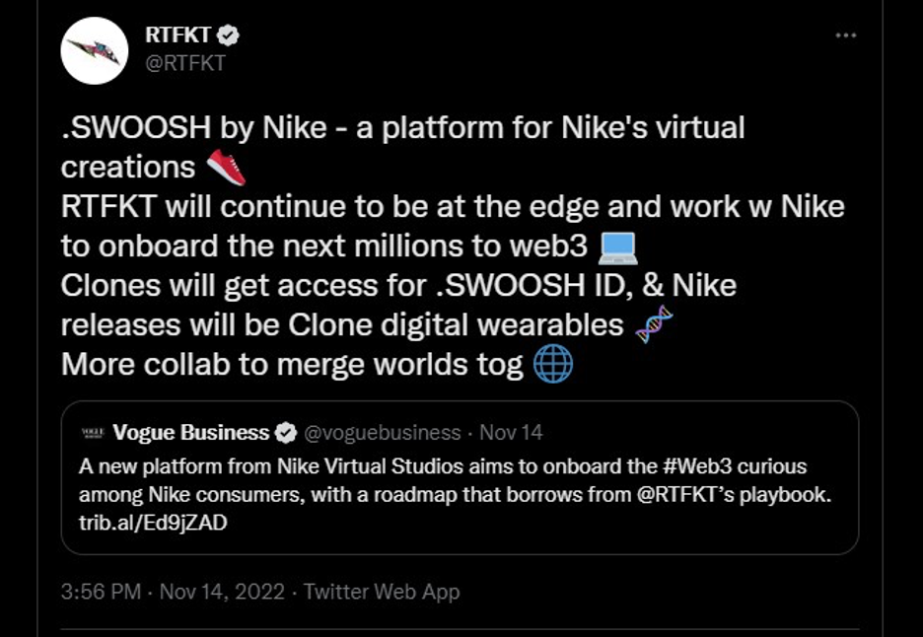The image size is (923, 637).
Task: Open the tweet's more options menu
Action: click(x=846, y=35)
